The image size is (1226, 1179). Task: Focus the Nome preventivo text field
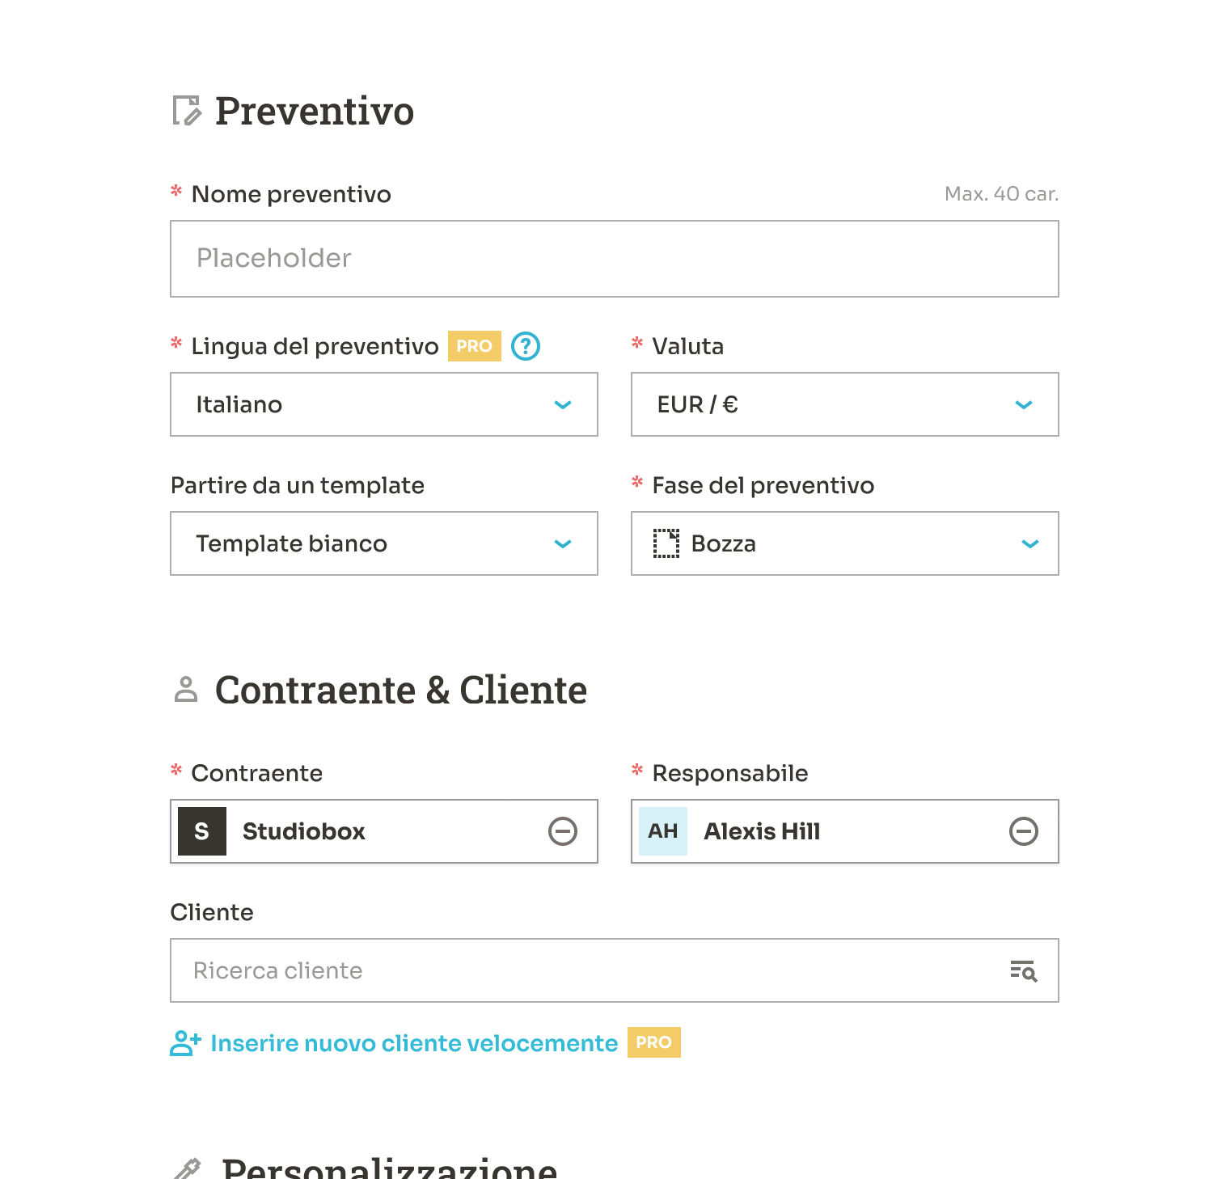tap(615, 259)
